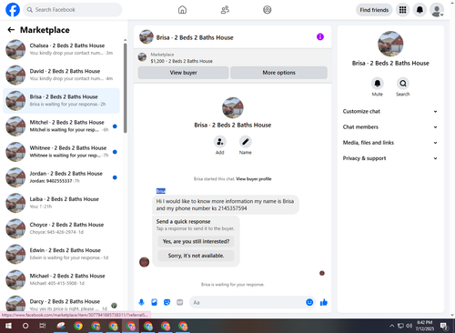Viewport: 455px width, 333px height.
Task: Open Windows Start menu
Action: [8, 326]
